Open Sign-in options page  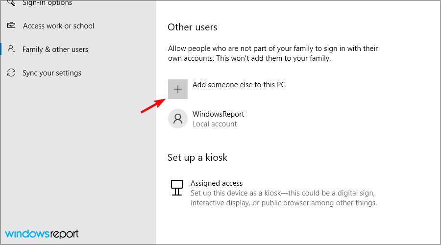47,3
